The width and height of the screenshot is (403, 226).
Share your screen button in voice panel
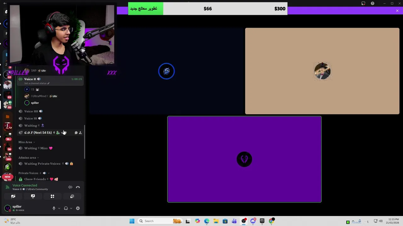click(33, 196)
